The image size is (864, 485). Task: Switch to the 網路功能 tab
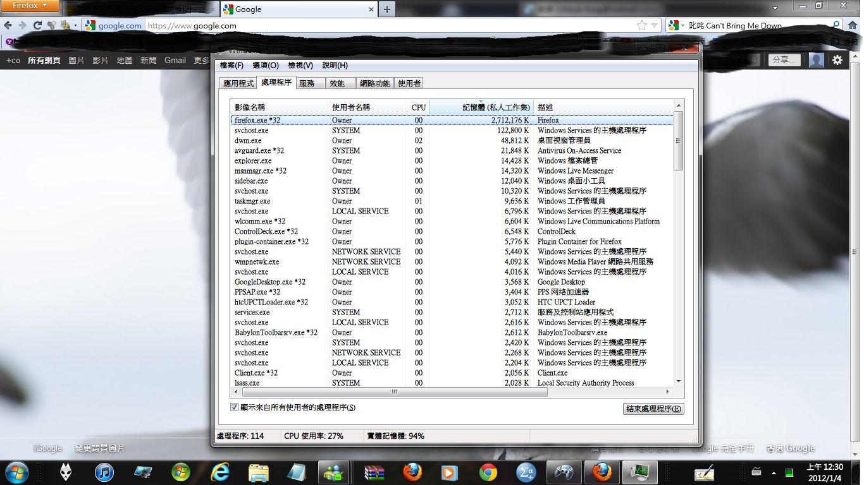pyautogui.click(x=375, y=83)
